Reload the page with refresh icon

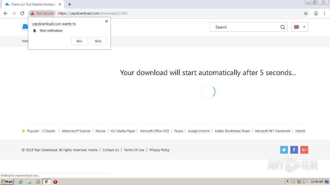pyautogui.click(x=22, y=13)
